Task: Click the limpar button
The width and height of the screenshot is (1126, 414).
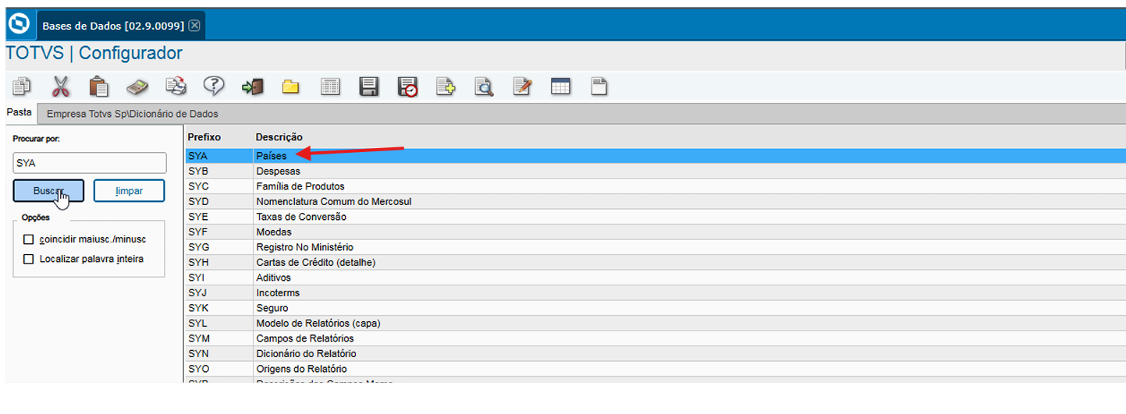Action: (x=129, y=191)
